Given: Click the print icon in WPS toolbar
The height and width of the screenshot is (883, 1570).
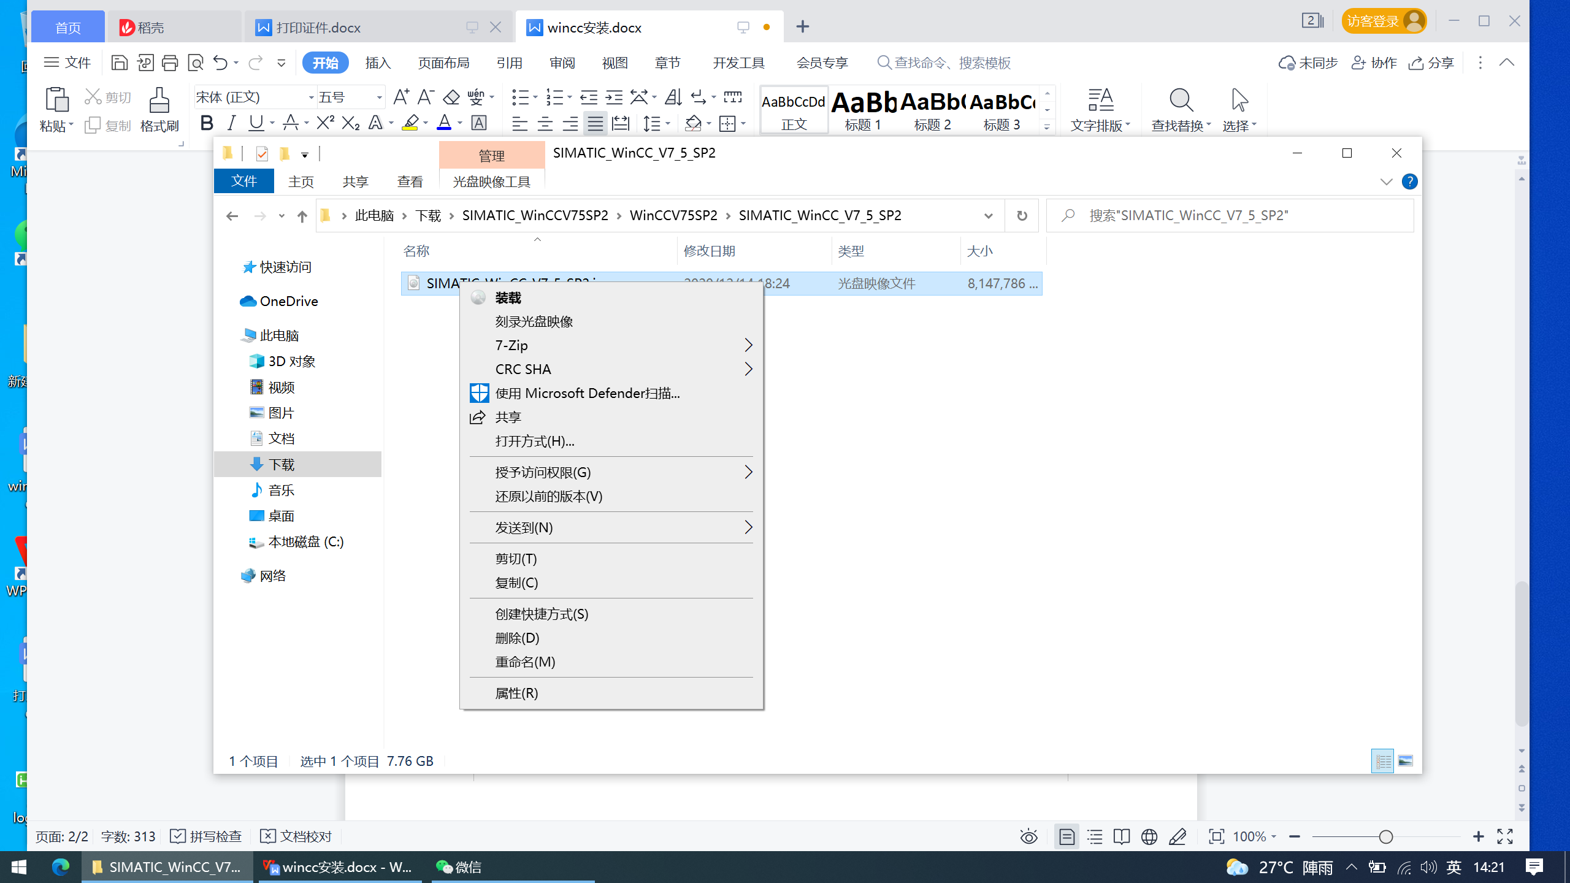Looking at the screenshot, I should (170, 63).
